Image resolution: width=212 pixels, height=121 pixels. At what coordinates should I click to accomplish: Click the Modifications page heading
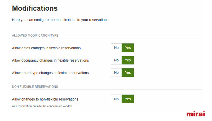click(35, 8)
